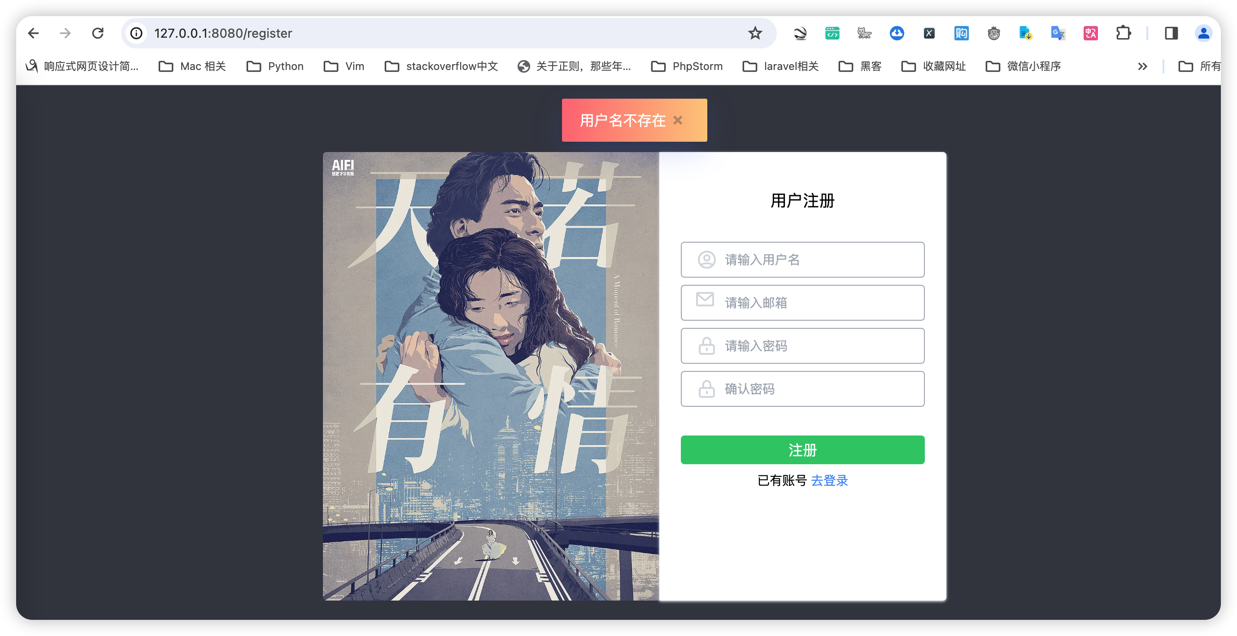Click the Google Translate extension icon
This screenshot has height=636, width=1237.
pos(1058,33)
